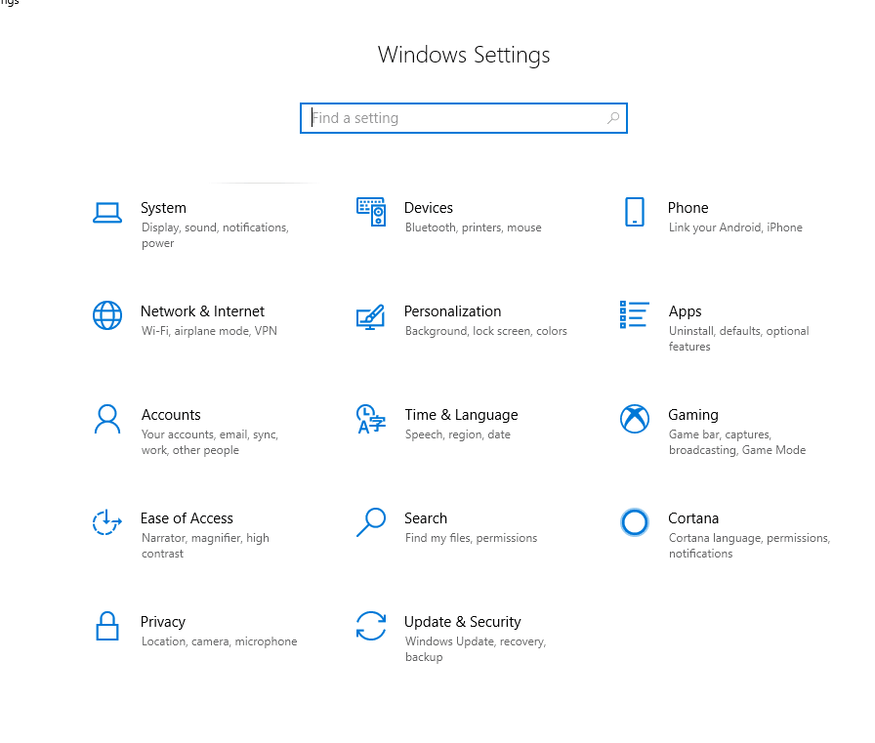Click the Cortana circle icon
This screenshot has width=875, height=743.
click(634, 522)
